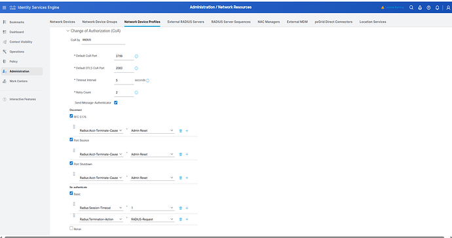Click the Retry Count field
This screenshot has height=238, width=452.
124,92
